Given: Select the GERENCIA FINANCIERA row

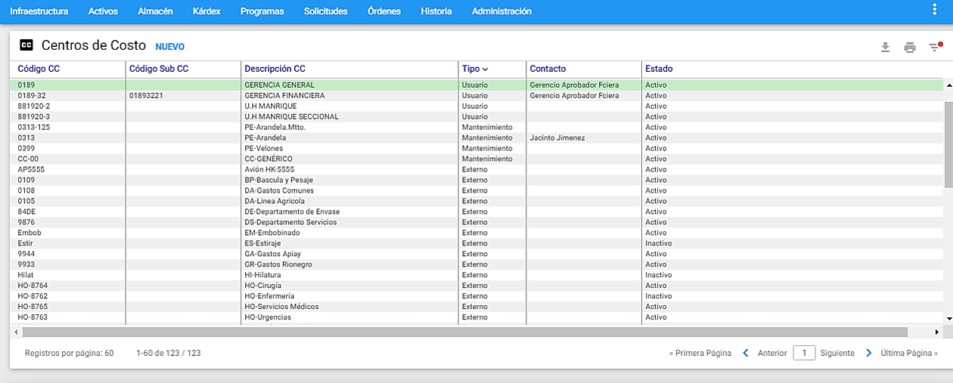Looking at the screenshot, I should pos(476,96).
